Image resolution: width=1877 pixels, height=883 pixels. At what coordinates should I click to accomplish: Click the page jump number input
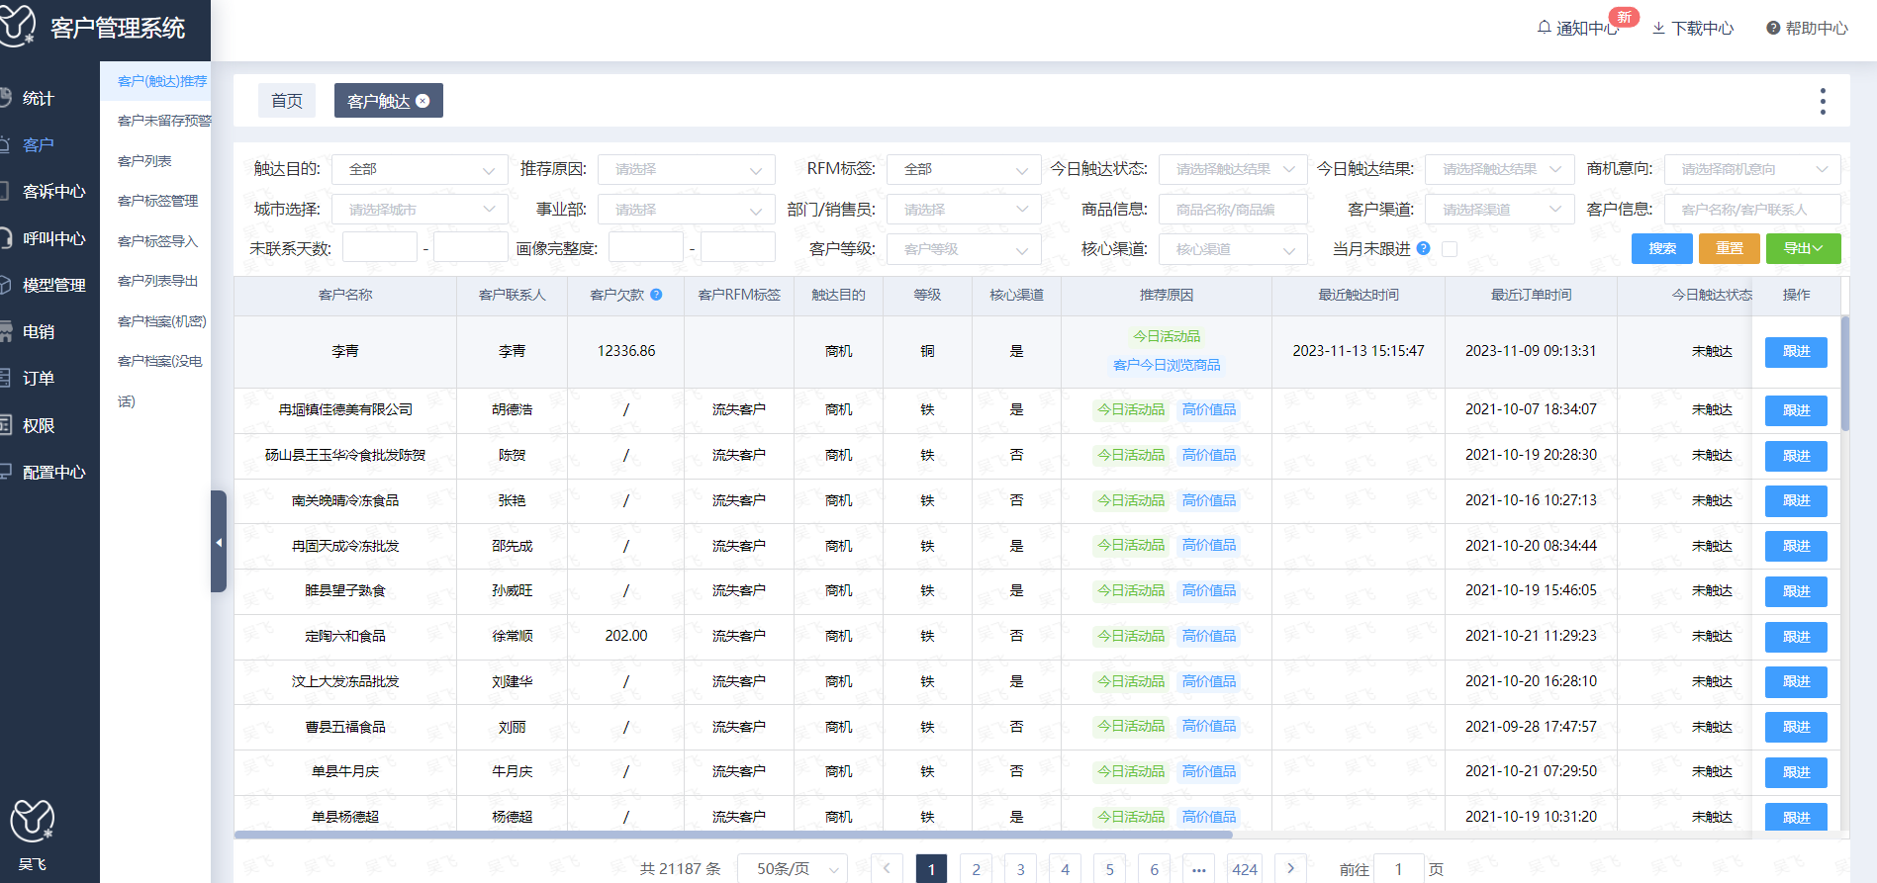pos(1399,869)
